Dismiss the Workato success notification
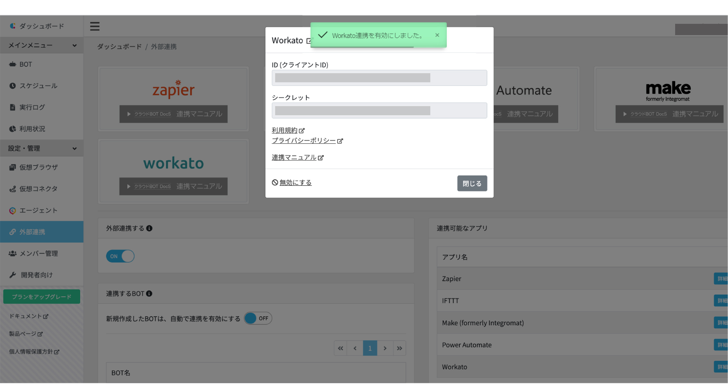Screen dimensions: 728x392 [437, 35]
